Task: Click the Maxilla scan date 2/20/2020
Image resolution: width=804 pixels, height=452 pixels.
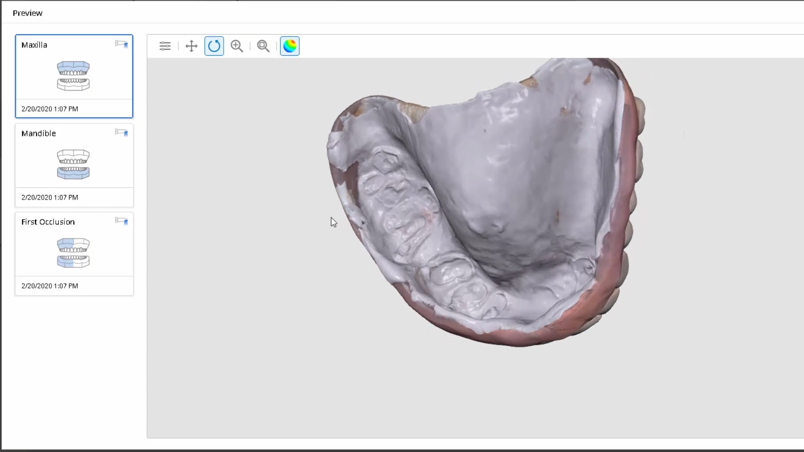Action: tap(50, 109)
